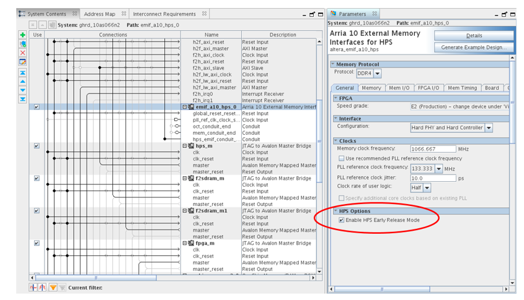The height and width of the screenshot is (300, 524).
Task: Click the PLL reference clock jitter field
Action: pos(433,178)
